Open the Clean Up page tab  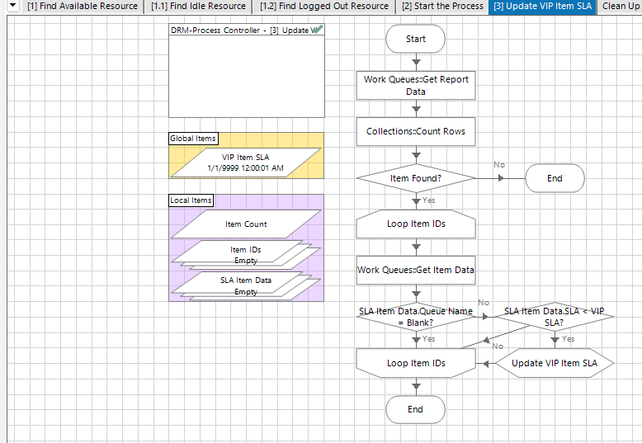[620, 7]
